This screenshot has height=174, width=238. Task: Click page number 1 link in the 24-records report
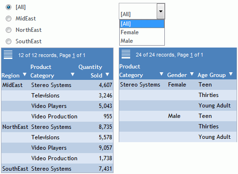[x=191, y=55]
